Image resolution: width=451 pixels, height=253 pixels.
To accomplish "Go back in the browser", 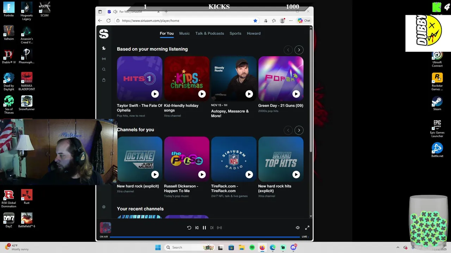I will [100, 21].
